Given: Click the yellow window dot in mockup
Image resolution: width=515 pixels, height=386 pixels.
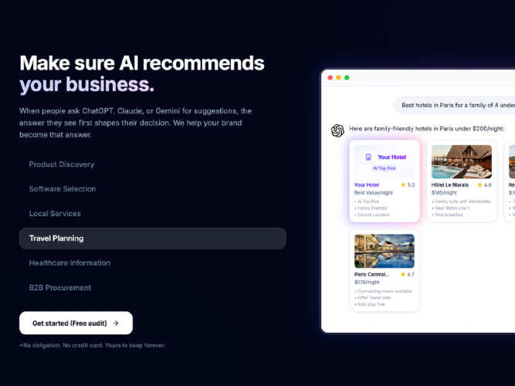Looking at the screenshot, I should pyautogui.click(x=338, y=77).
